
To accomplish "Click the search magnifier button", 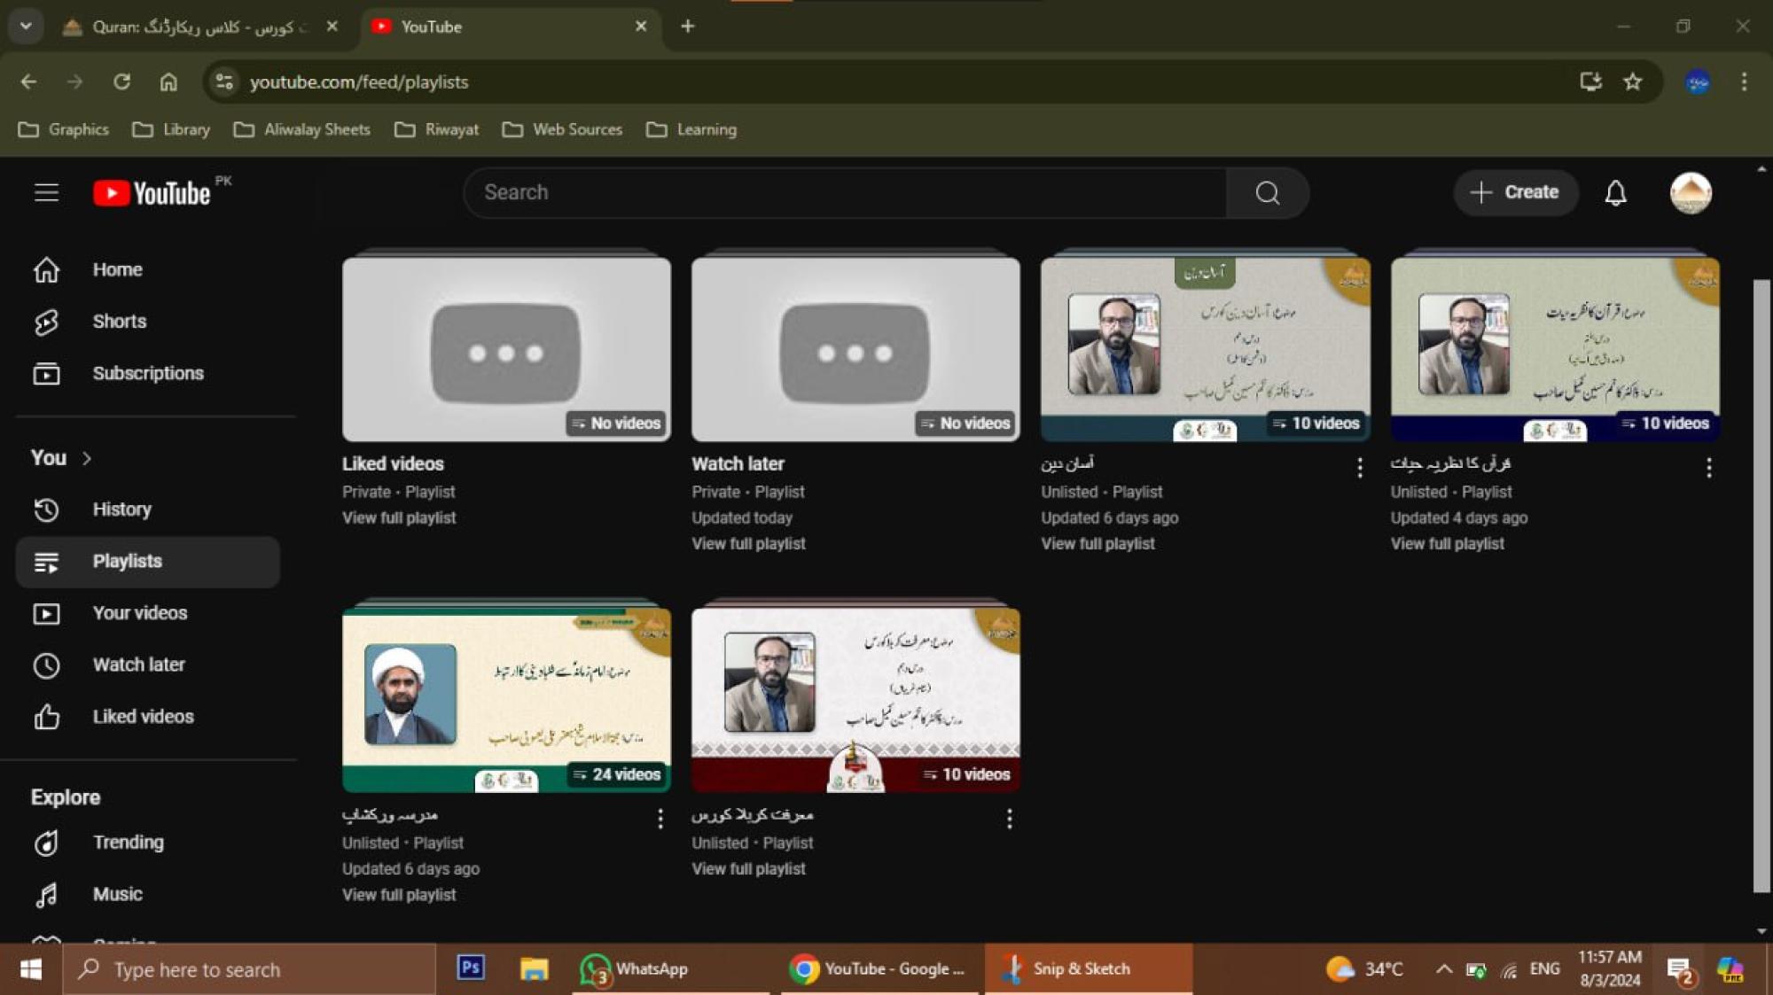I will click(x=1267, y=192).
